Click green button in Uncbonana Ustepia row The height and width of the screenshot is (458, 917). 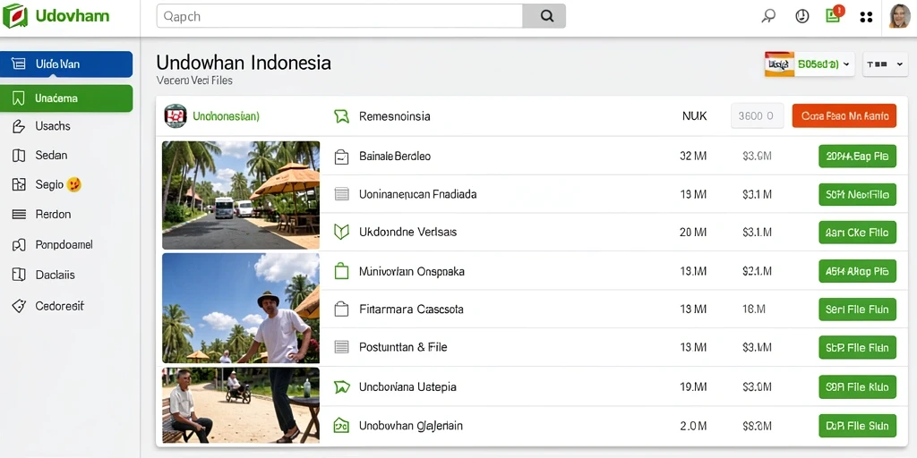tap(857, 386)
